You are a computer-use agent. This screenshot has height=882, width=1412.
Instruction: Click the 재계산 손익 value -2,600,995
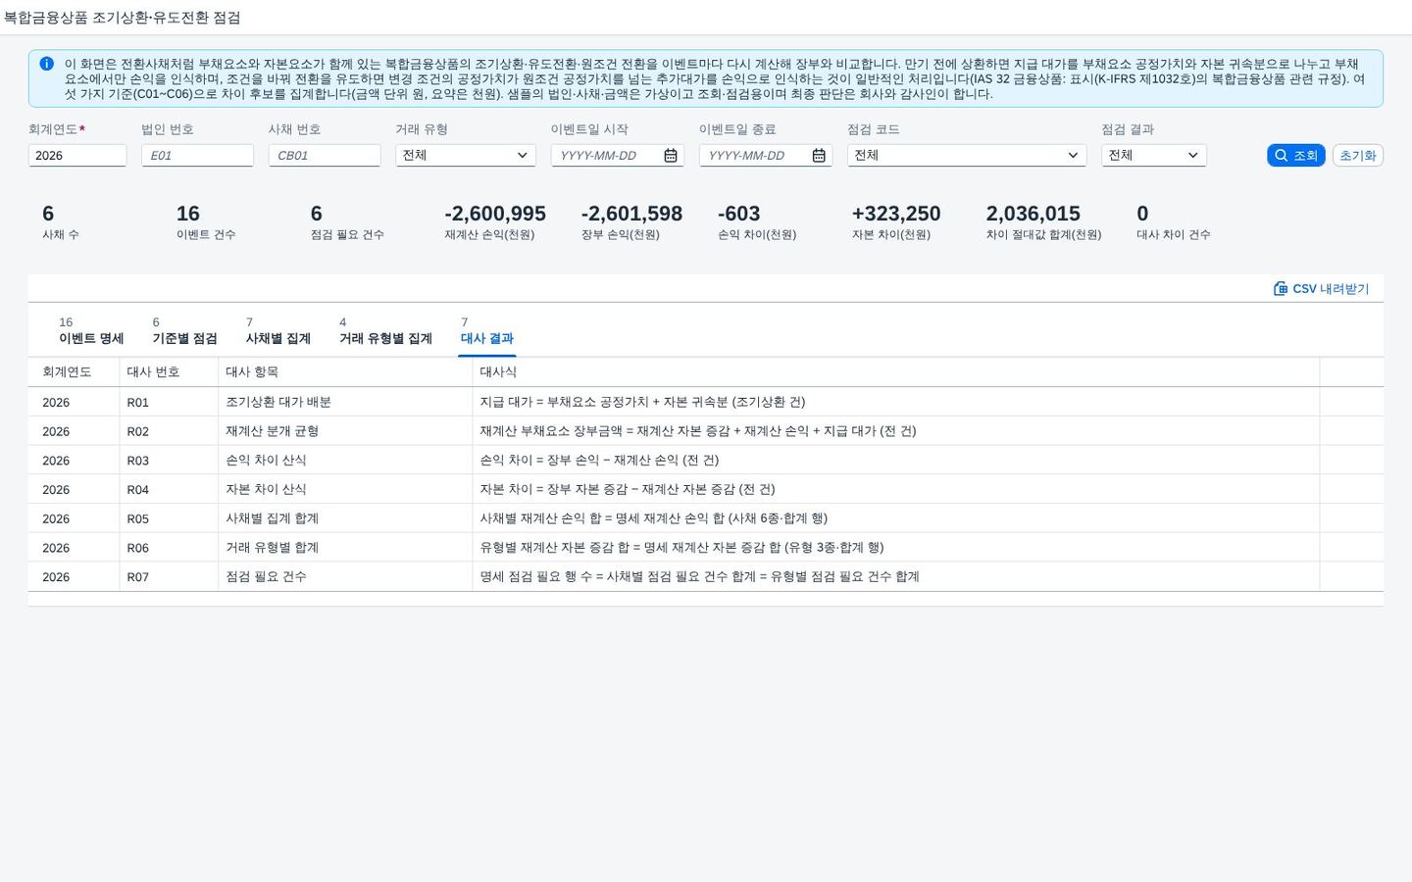495,214
